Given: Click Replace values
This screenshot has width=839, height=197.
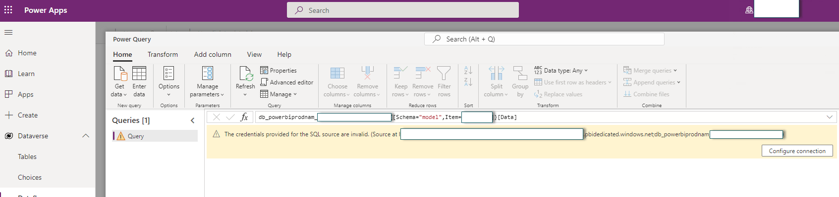Looking at the screenshot, I should [x=559, y=94].
